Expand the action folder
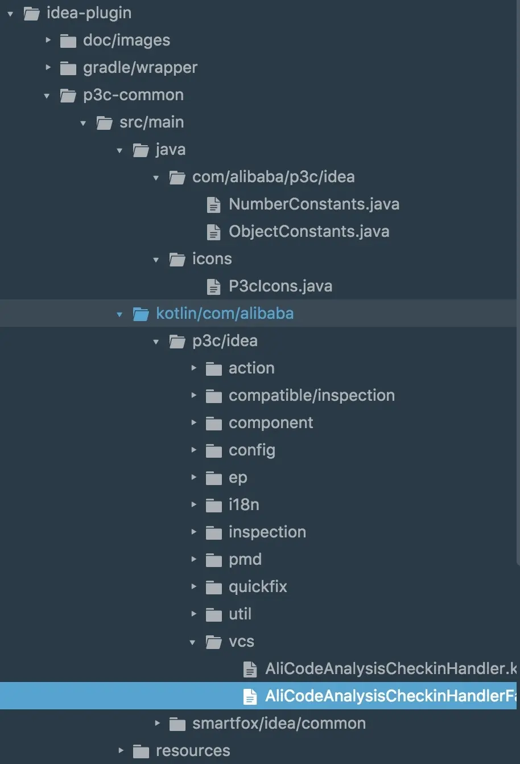The height and width of the screenshot is (764, 520). 193,368
